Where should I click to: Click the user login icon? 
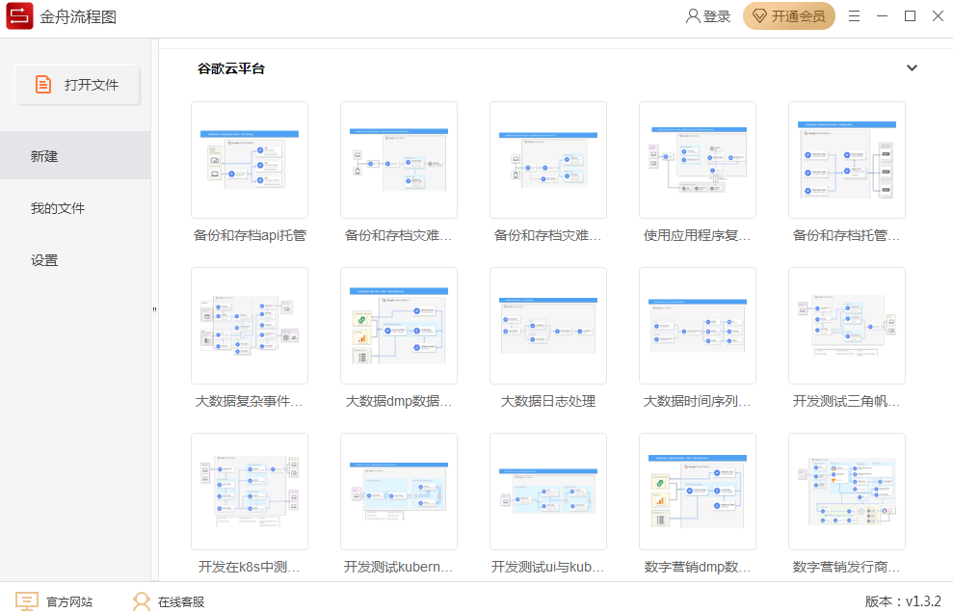pyautogui.click(x=693, y=16)
